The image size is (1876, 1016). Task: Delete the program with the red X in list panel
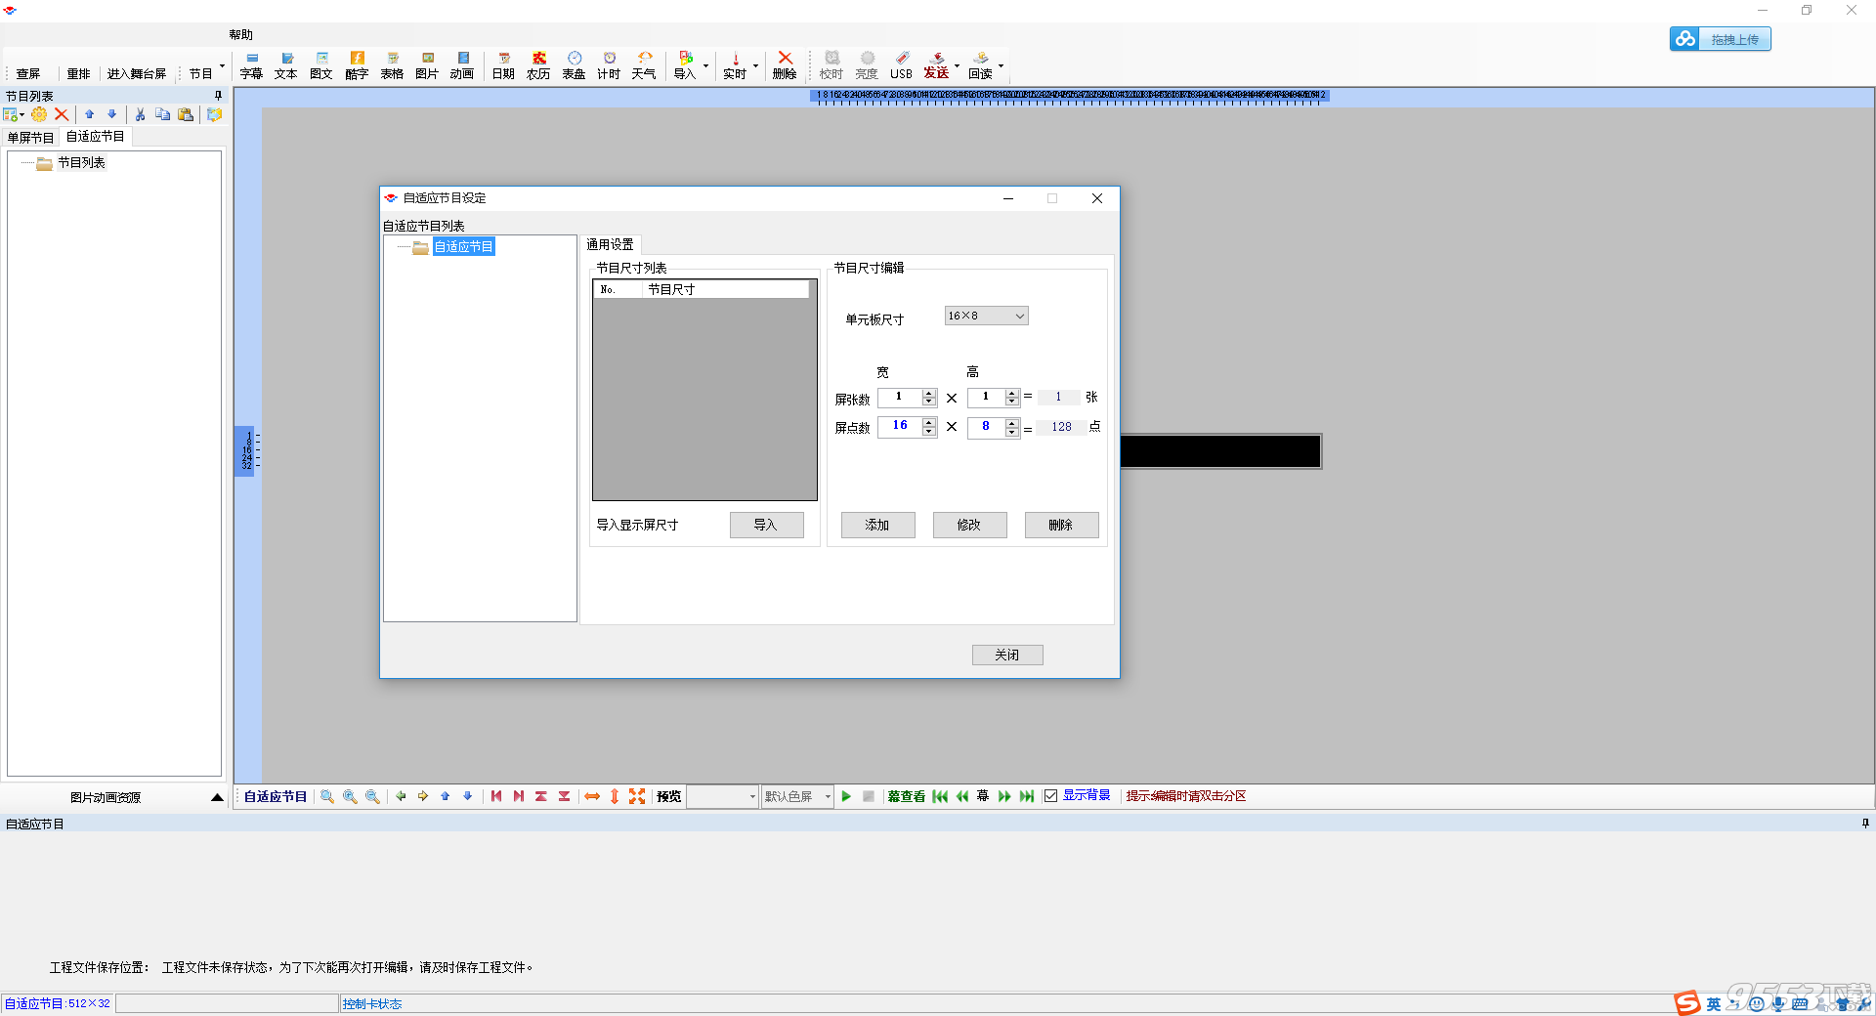click(62, 114)
